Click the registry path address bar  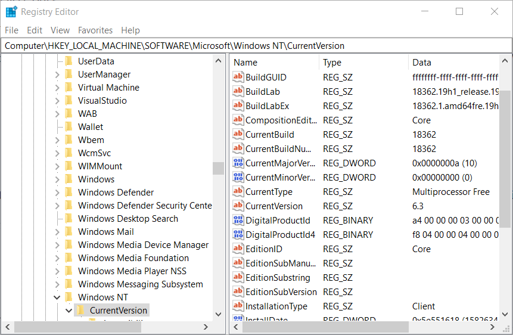pyautogui.click(x=256, y=46)
